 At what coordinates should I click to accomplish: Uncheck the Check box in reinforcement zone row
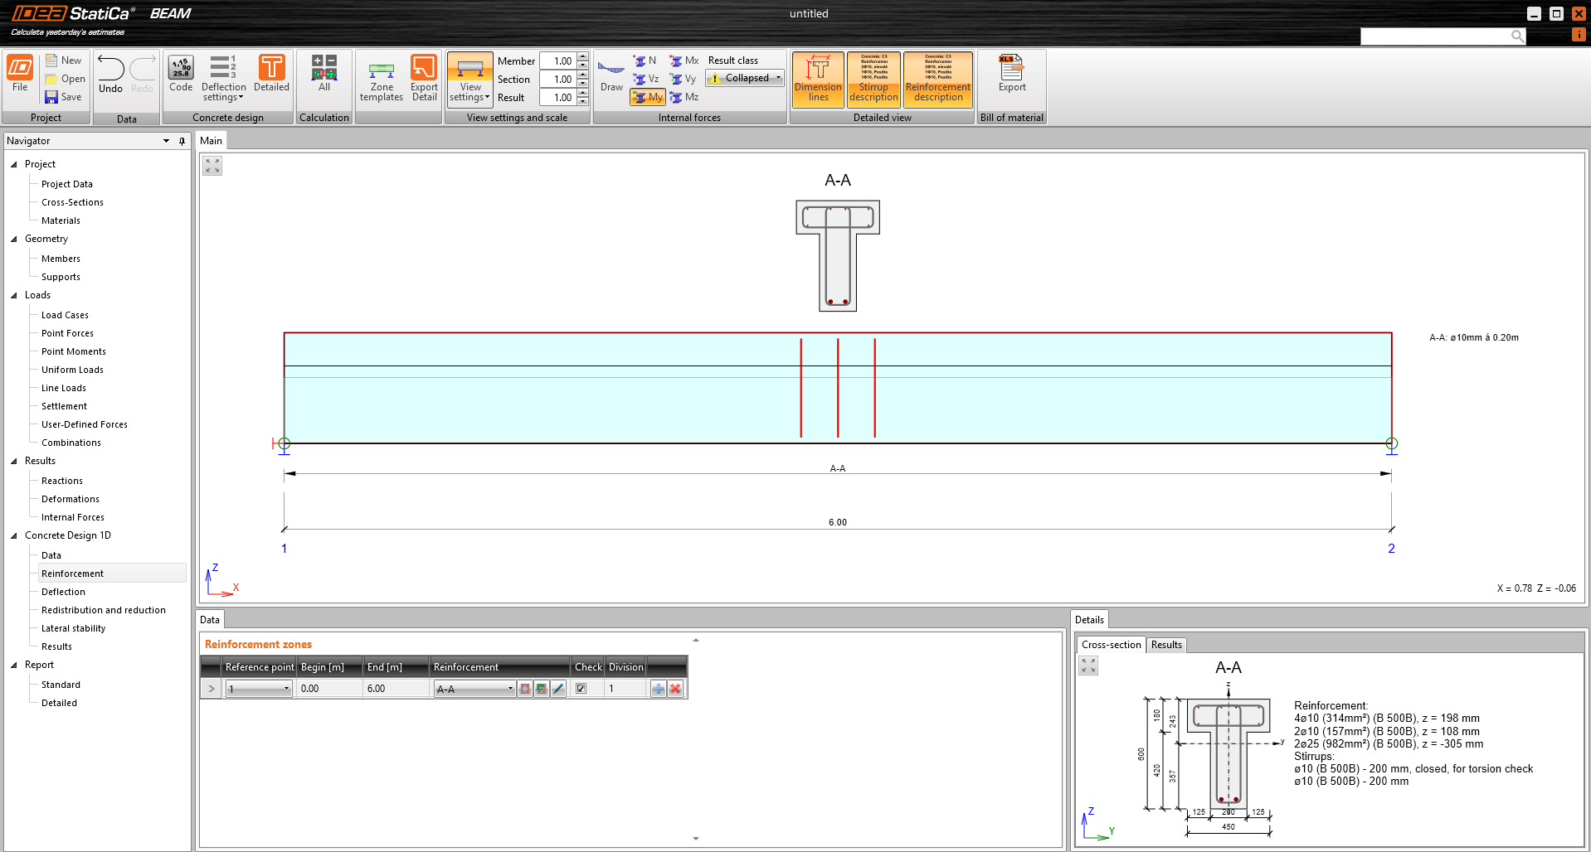coord(581,689)
